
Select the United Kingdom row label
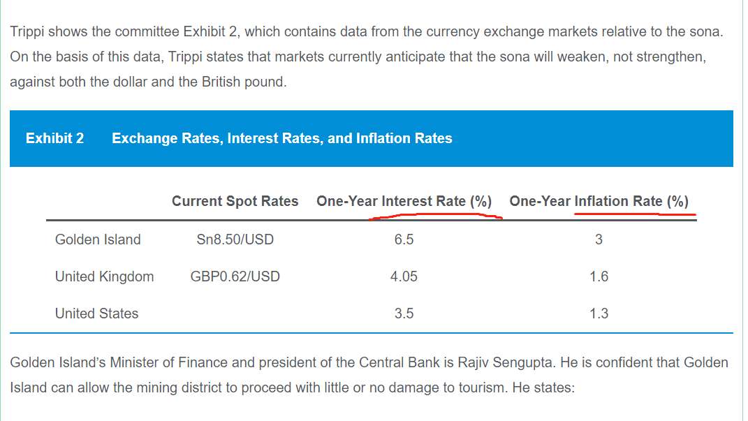coord(105,276)
